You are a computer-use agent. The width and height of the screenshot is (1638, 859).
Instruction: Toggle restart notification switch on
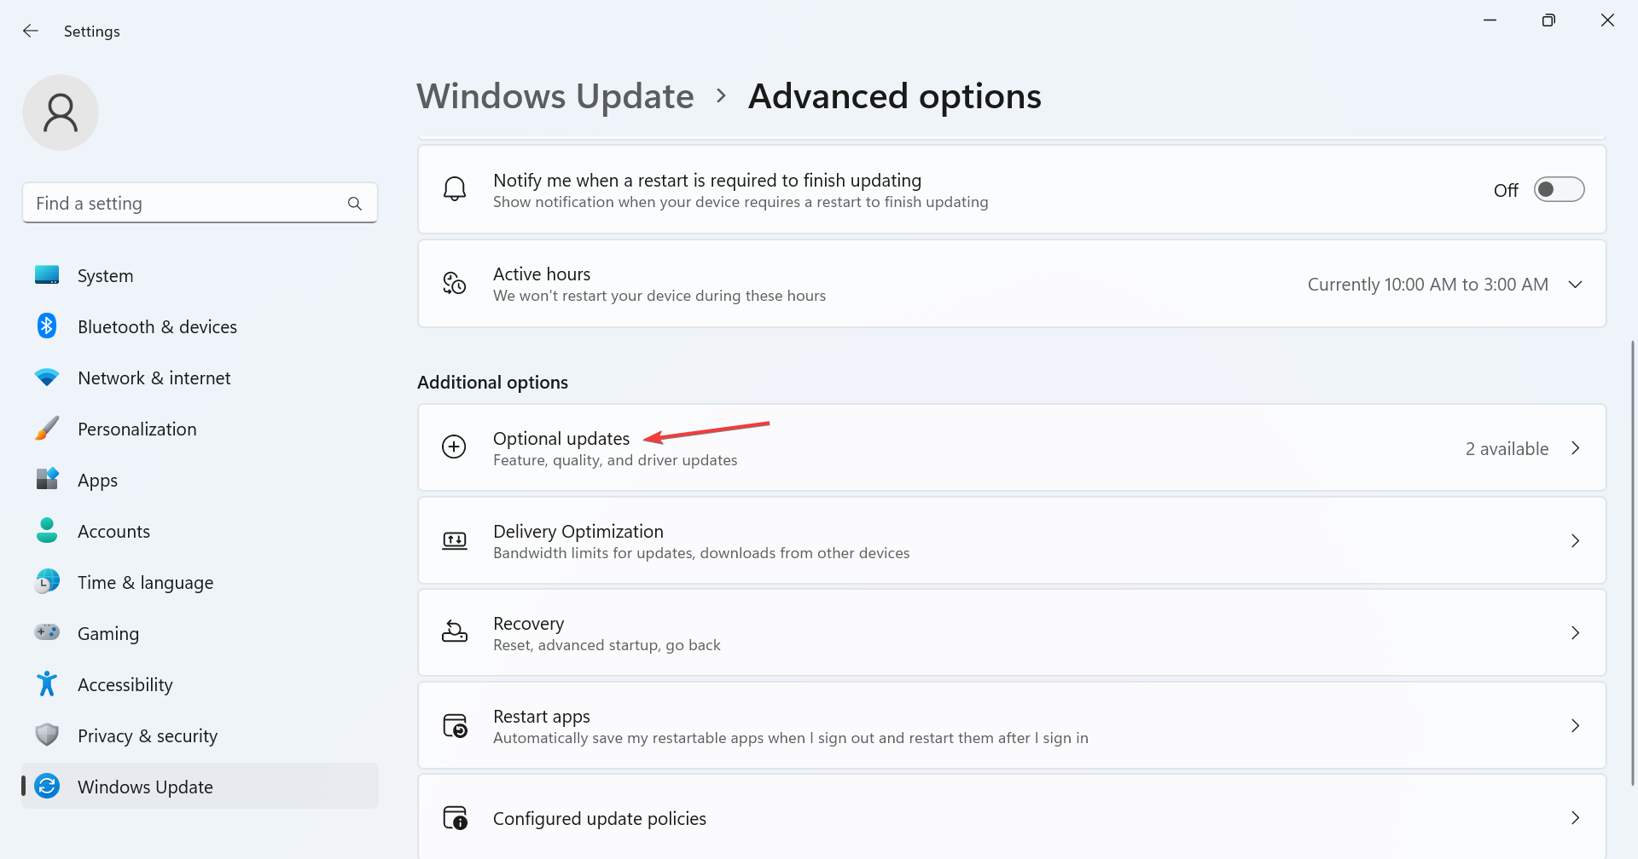(x=1559, y=189)
